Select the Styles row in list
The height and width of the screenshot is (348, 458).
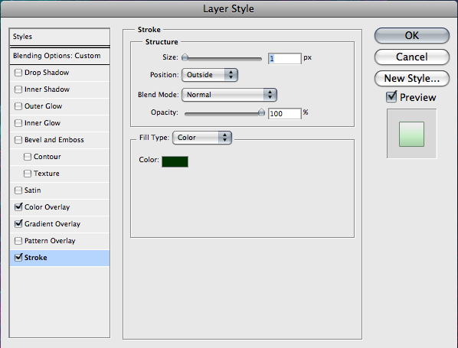point(60,37)
